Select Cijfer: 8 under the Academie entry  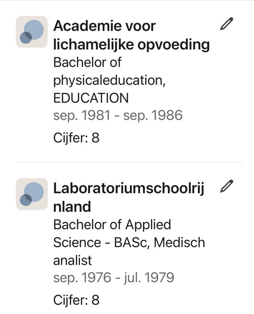pos(76,138)
